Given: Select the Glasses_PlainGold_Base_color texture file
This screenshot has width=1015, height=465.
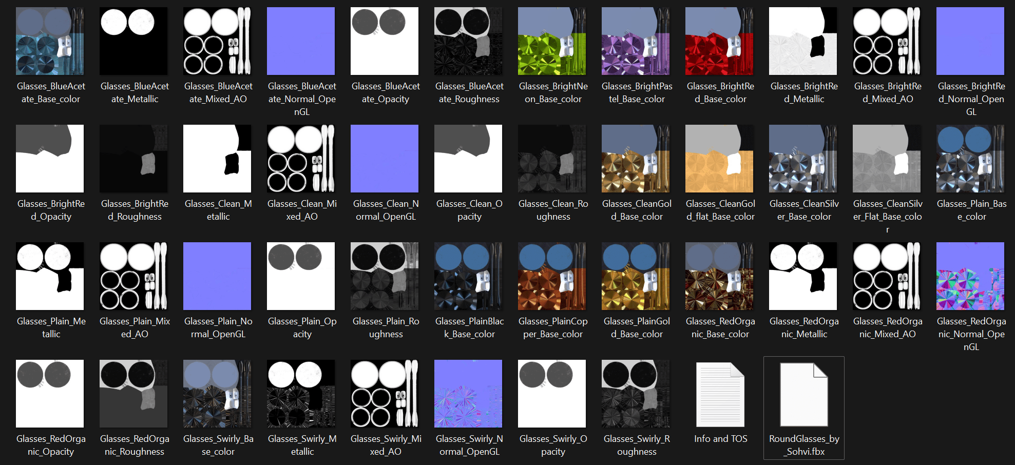Looking at the screenshot, I should 636,276.
